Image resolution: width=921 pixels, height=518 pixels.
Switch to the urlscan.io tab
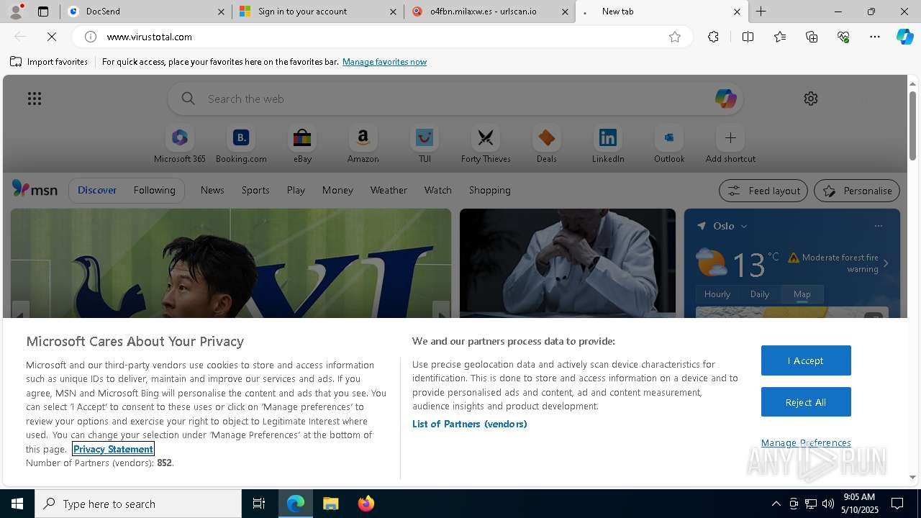489,12
